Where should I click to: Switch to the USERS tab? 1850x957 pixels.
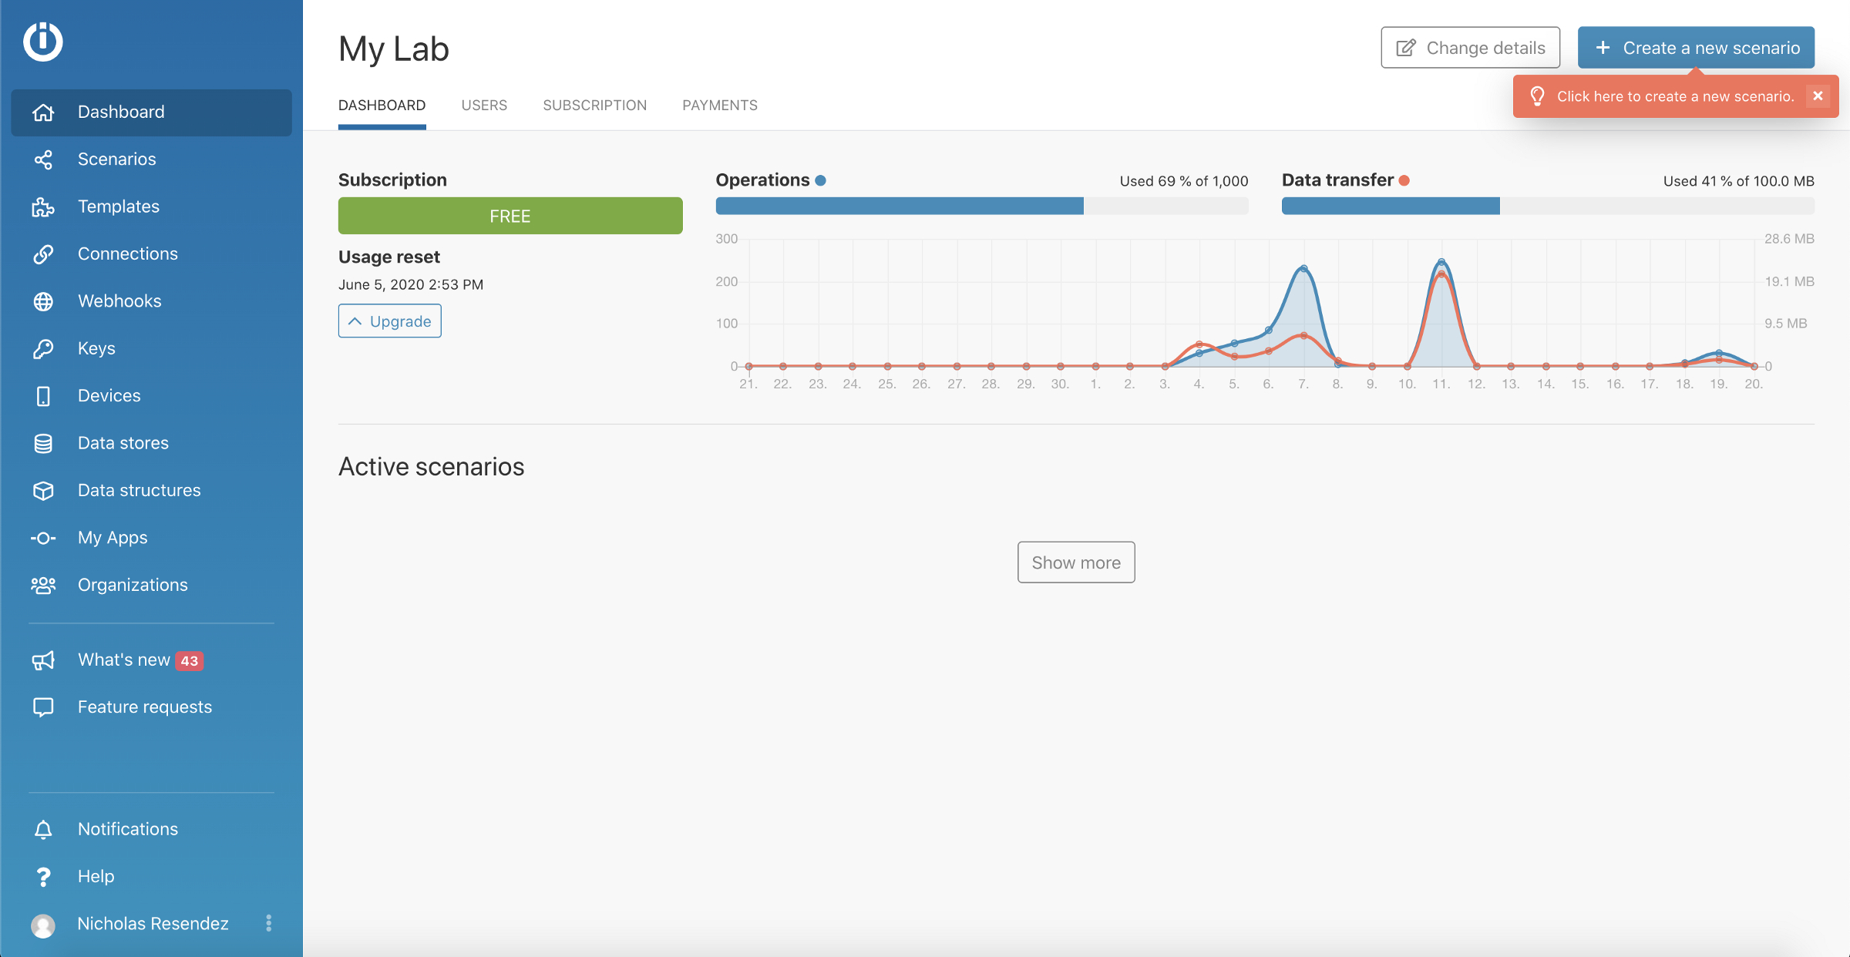tap(484, 106)
